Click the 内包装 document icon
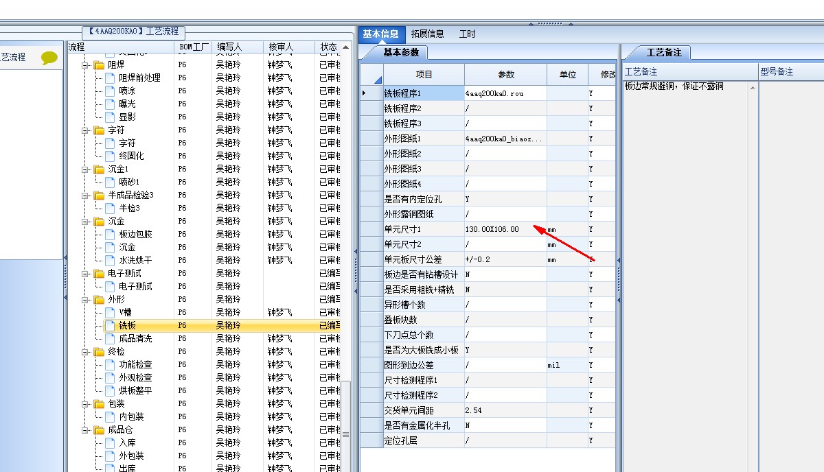The image size is (824, 472). [110, 417]
